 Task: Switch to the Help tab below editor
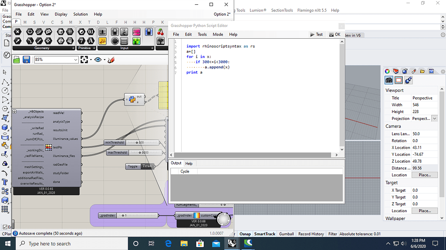(189, 163)
